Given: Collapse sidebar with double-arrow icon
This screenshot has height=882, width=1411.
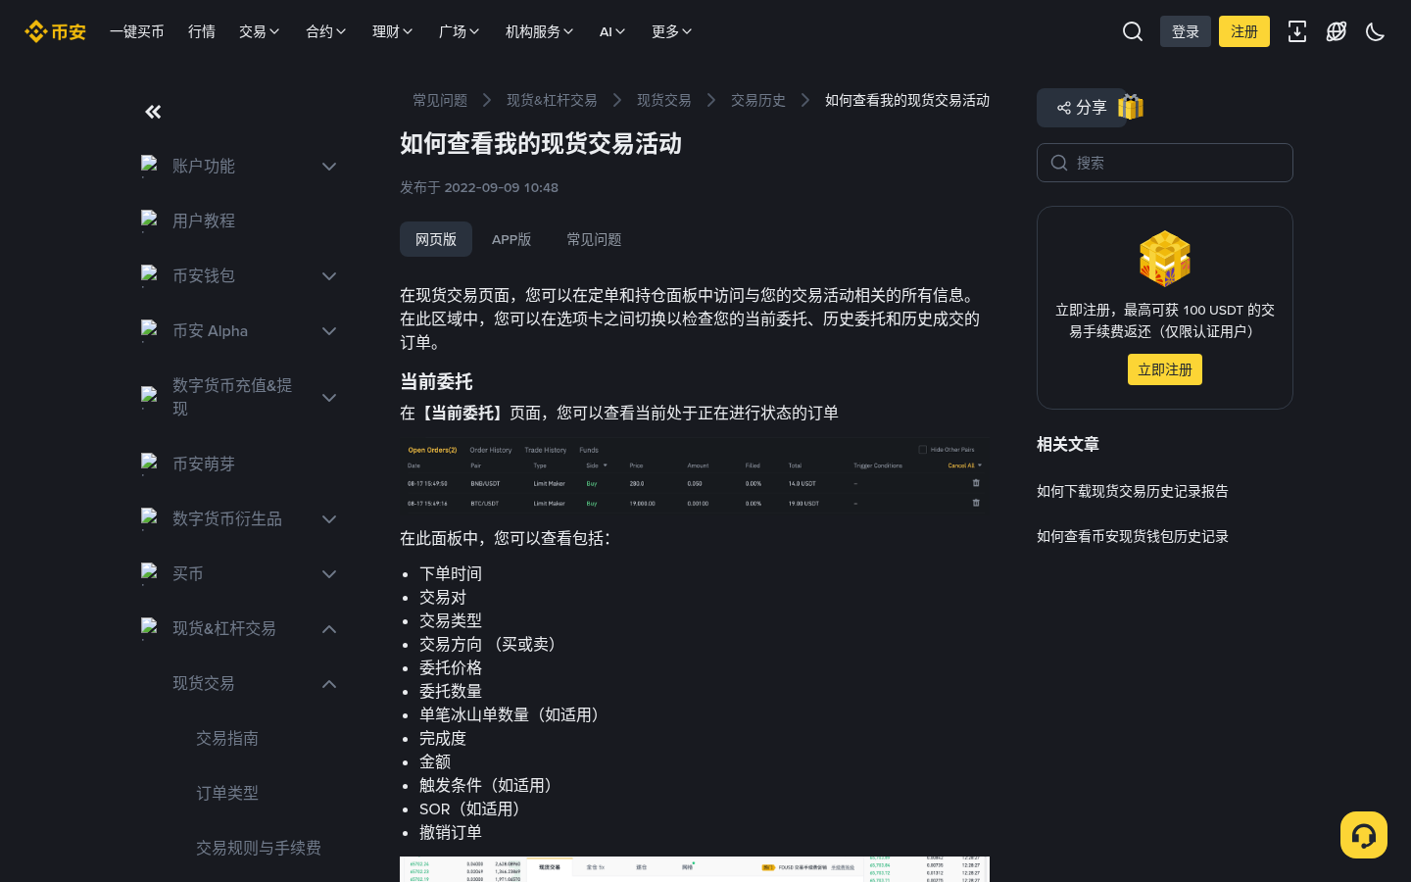Looking at the screenshot, I should [153, 112].
